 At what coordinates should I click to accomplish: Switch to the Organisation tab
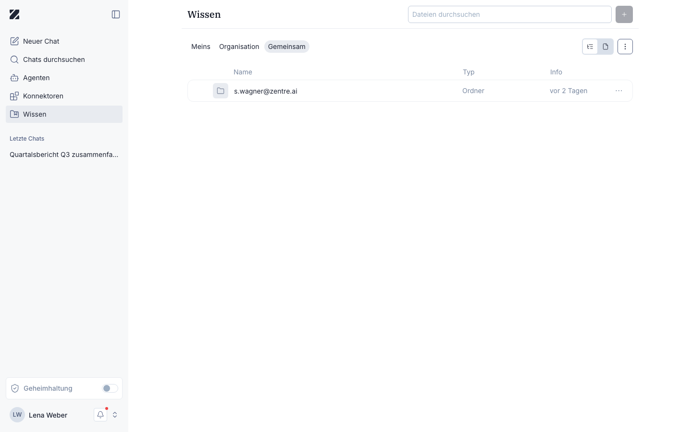pos(239,47)
